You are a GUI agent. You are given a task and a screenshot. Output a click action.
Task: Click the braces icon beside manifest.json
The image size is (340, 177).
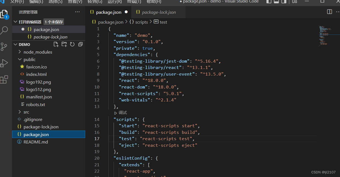pyautogui.click(x=22, y=97)
